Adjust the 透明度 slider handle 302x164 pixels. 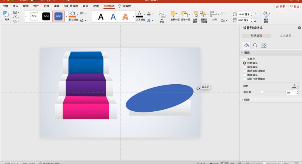pos(262,92)
